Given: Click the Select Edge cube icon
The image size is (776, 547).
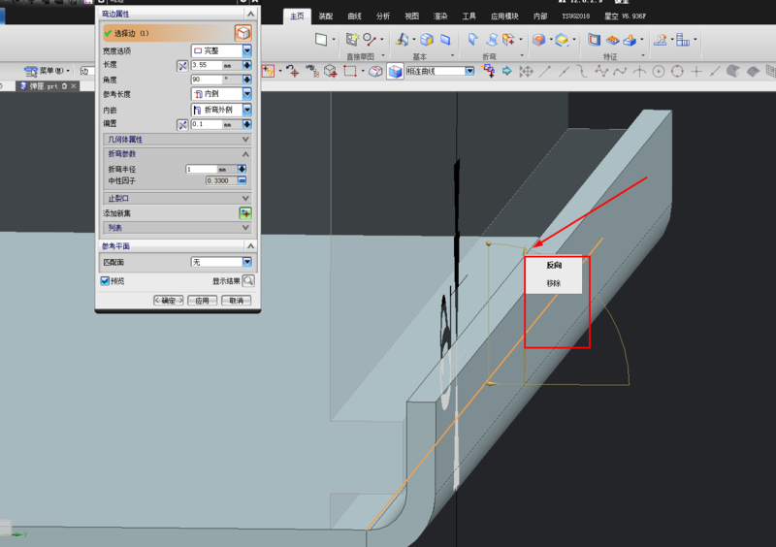Looking at the screenshot, I should [243, 33].
